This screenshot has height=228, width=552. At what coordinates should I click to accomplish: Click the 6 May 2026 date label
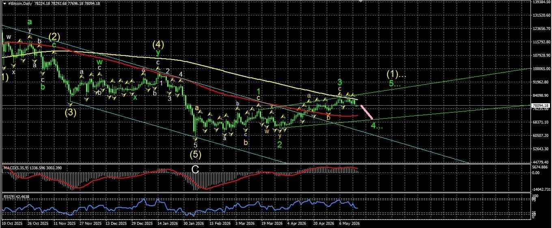click(349, 223)
